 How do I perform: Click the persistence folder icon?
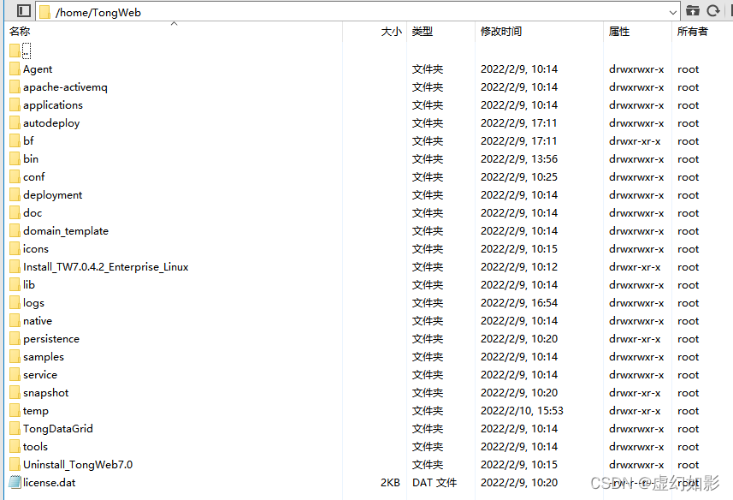pos(15,339)
